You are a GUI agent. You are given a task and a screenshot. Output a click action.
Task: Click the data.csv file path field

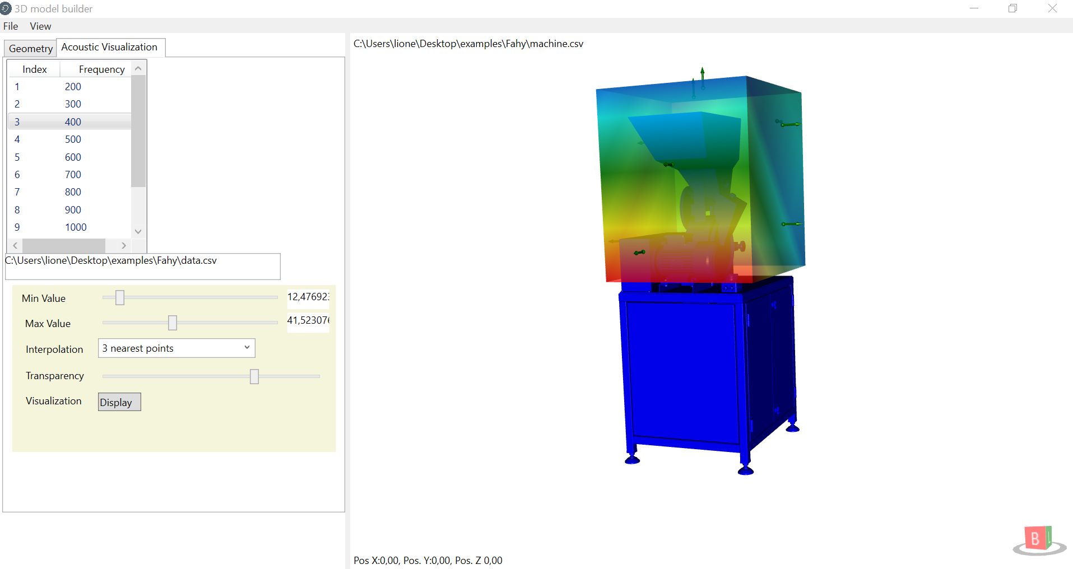click(x=143, y=267)
